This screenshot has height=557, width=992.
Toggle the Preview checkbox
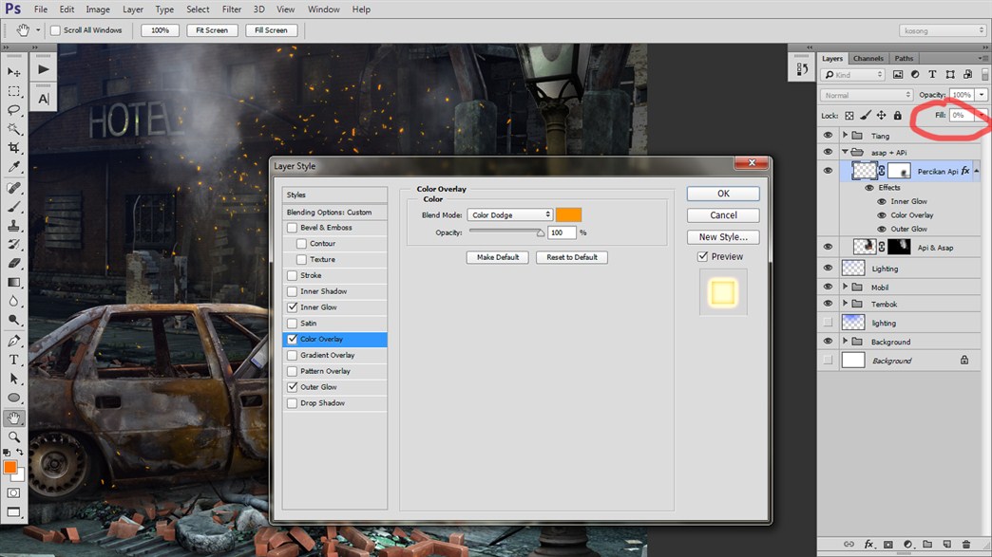[x=702, y=256]
